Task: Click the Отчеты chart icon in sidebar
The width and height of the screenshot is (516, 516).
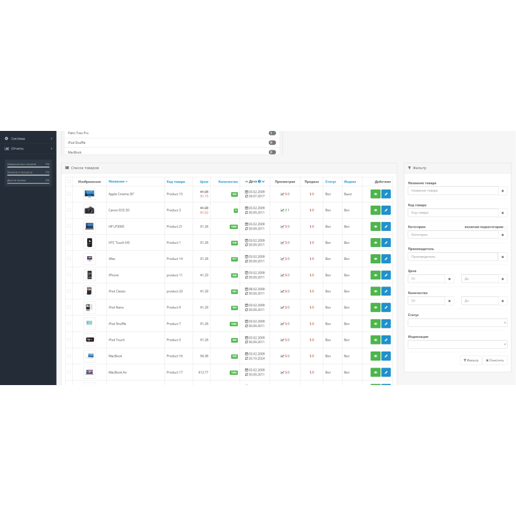Action: (6, 149)
